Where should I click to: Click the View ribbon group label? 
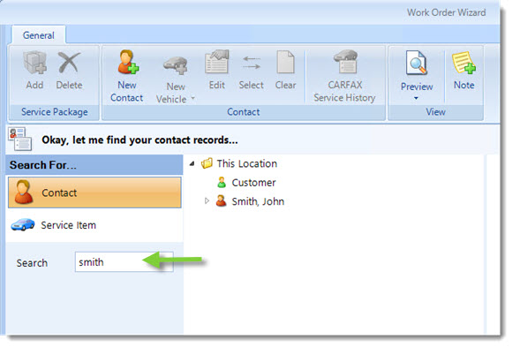pos(435,112)
